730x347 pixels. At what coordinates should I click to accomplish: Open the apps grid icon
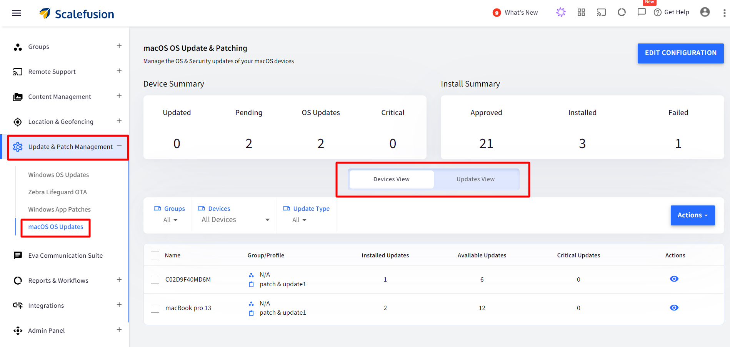(x=581, y=12)
